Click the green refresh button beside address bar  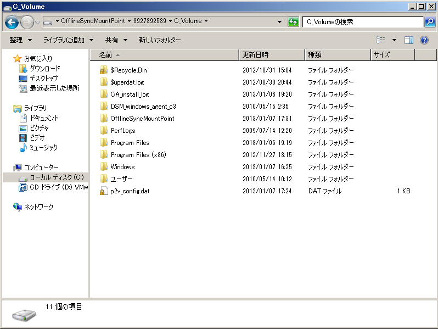tap(293, 22)
